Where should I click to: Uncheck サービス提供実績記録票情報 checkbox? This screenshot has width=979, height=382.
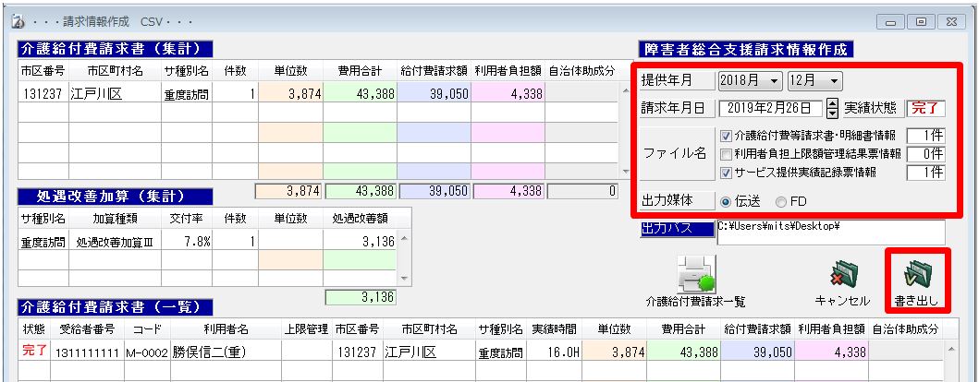727,171
